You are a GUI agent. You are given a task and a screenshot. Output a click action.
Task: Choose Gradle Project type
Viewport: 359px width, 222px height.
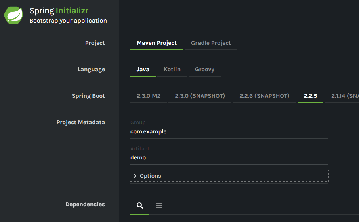[x=211, y=43]
